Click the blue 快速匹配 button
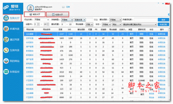 (x=163, y=24)
